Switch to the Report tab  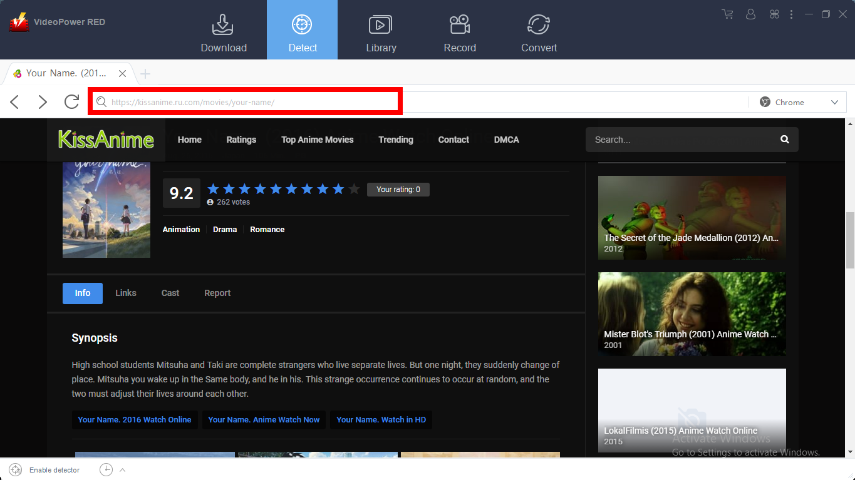[x=217, y=293]
